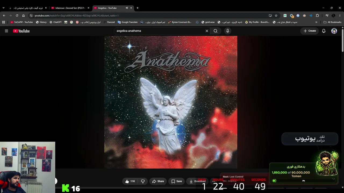The height and width of the screenshot is (193, 344).
Task: Mute the Angelica - YouTube tab audio
Action: [127, 8]
